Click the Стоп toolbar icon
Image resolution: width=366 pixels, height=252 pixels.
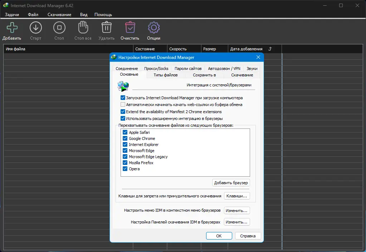coord(59,28)
